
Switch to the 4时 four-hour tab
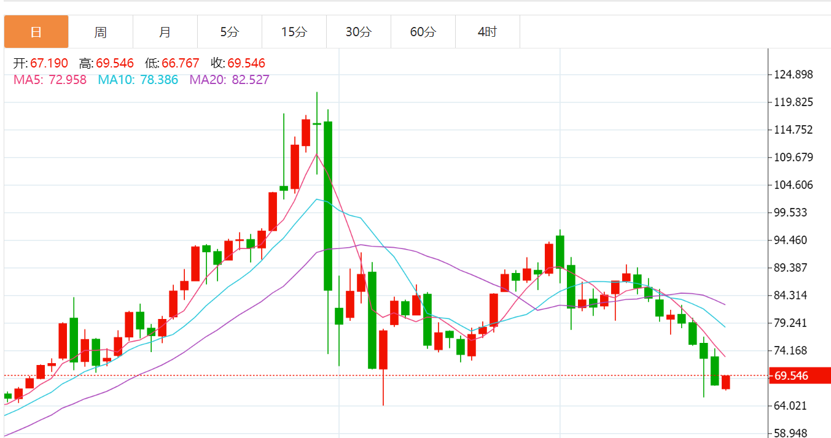(488, 32)
